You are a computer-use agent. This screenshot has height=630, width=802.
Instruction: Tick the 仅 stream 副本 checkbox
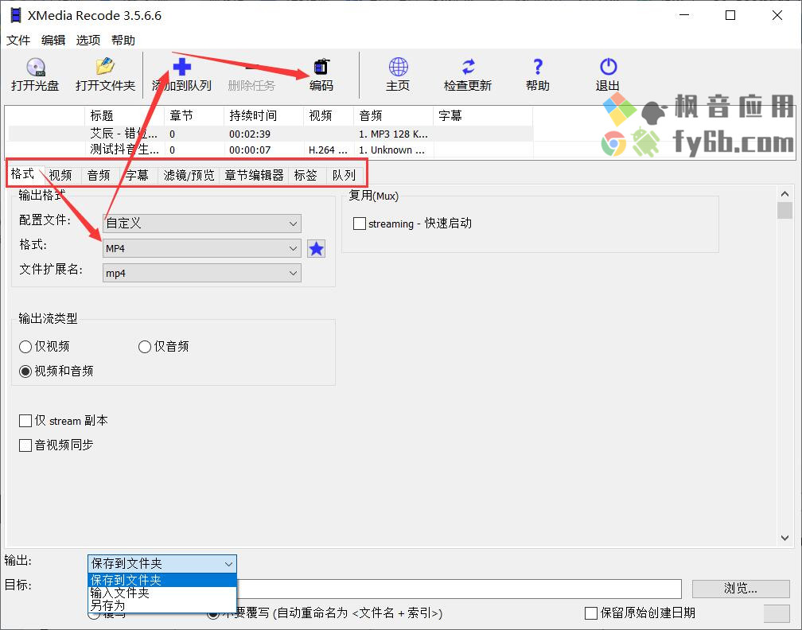[x=25, y=421]
